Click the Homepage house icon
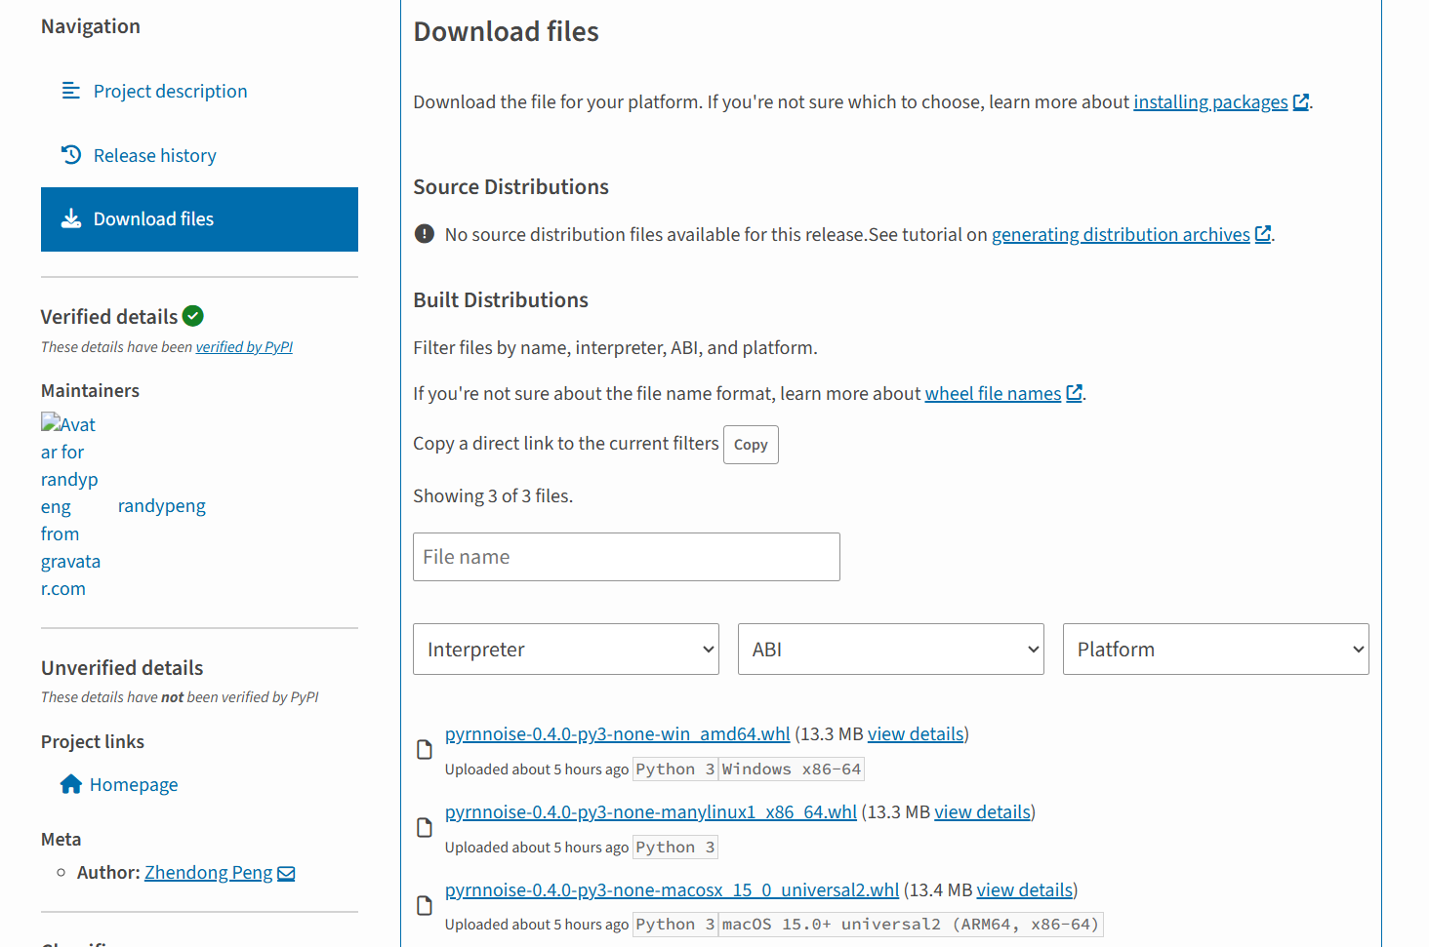Image resolution: width=1429 pixels, height=947 pixels. pos(71,784)
